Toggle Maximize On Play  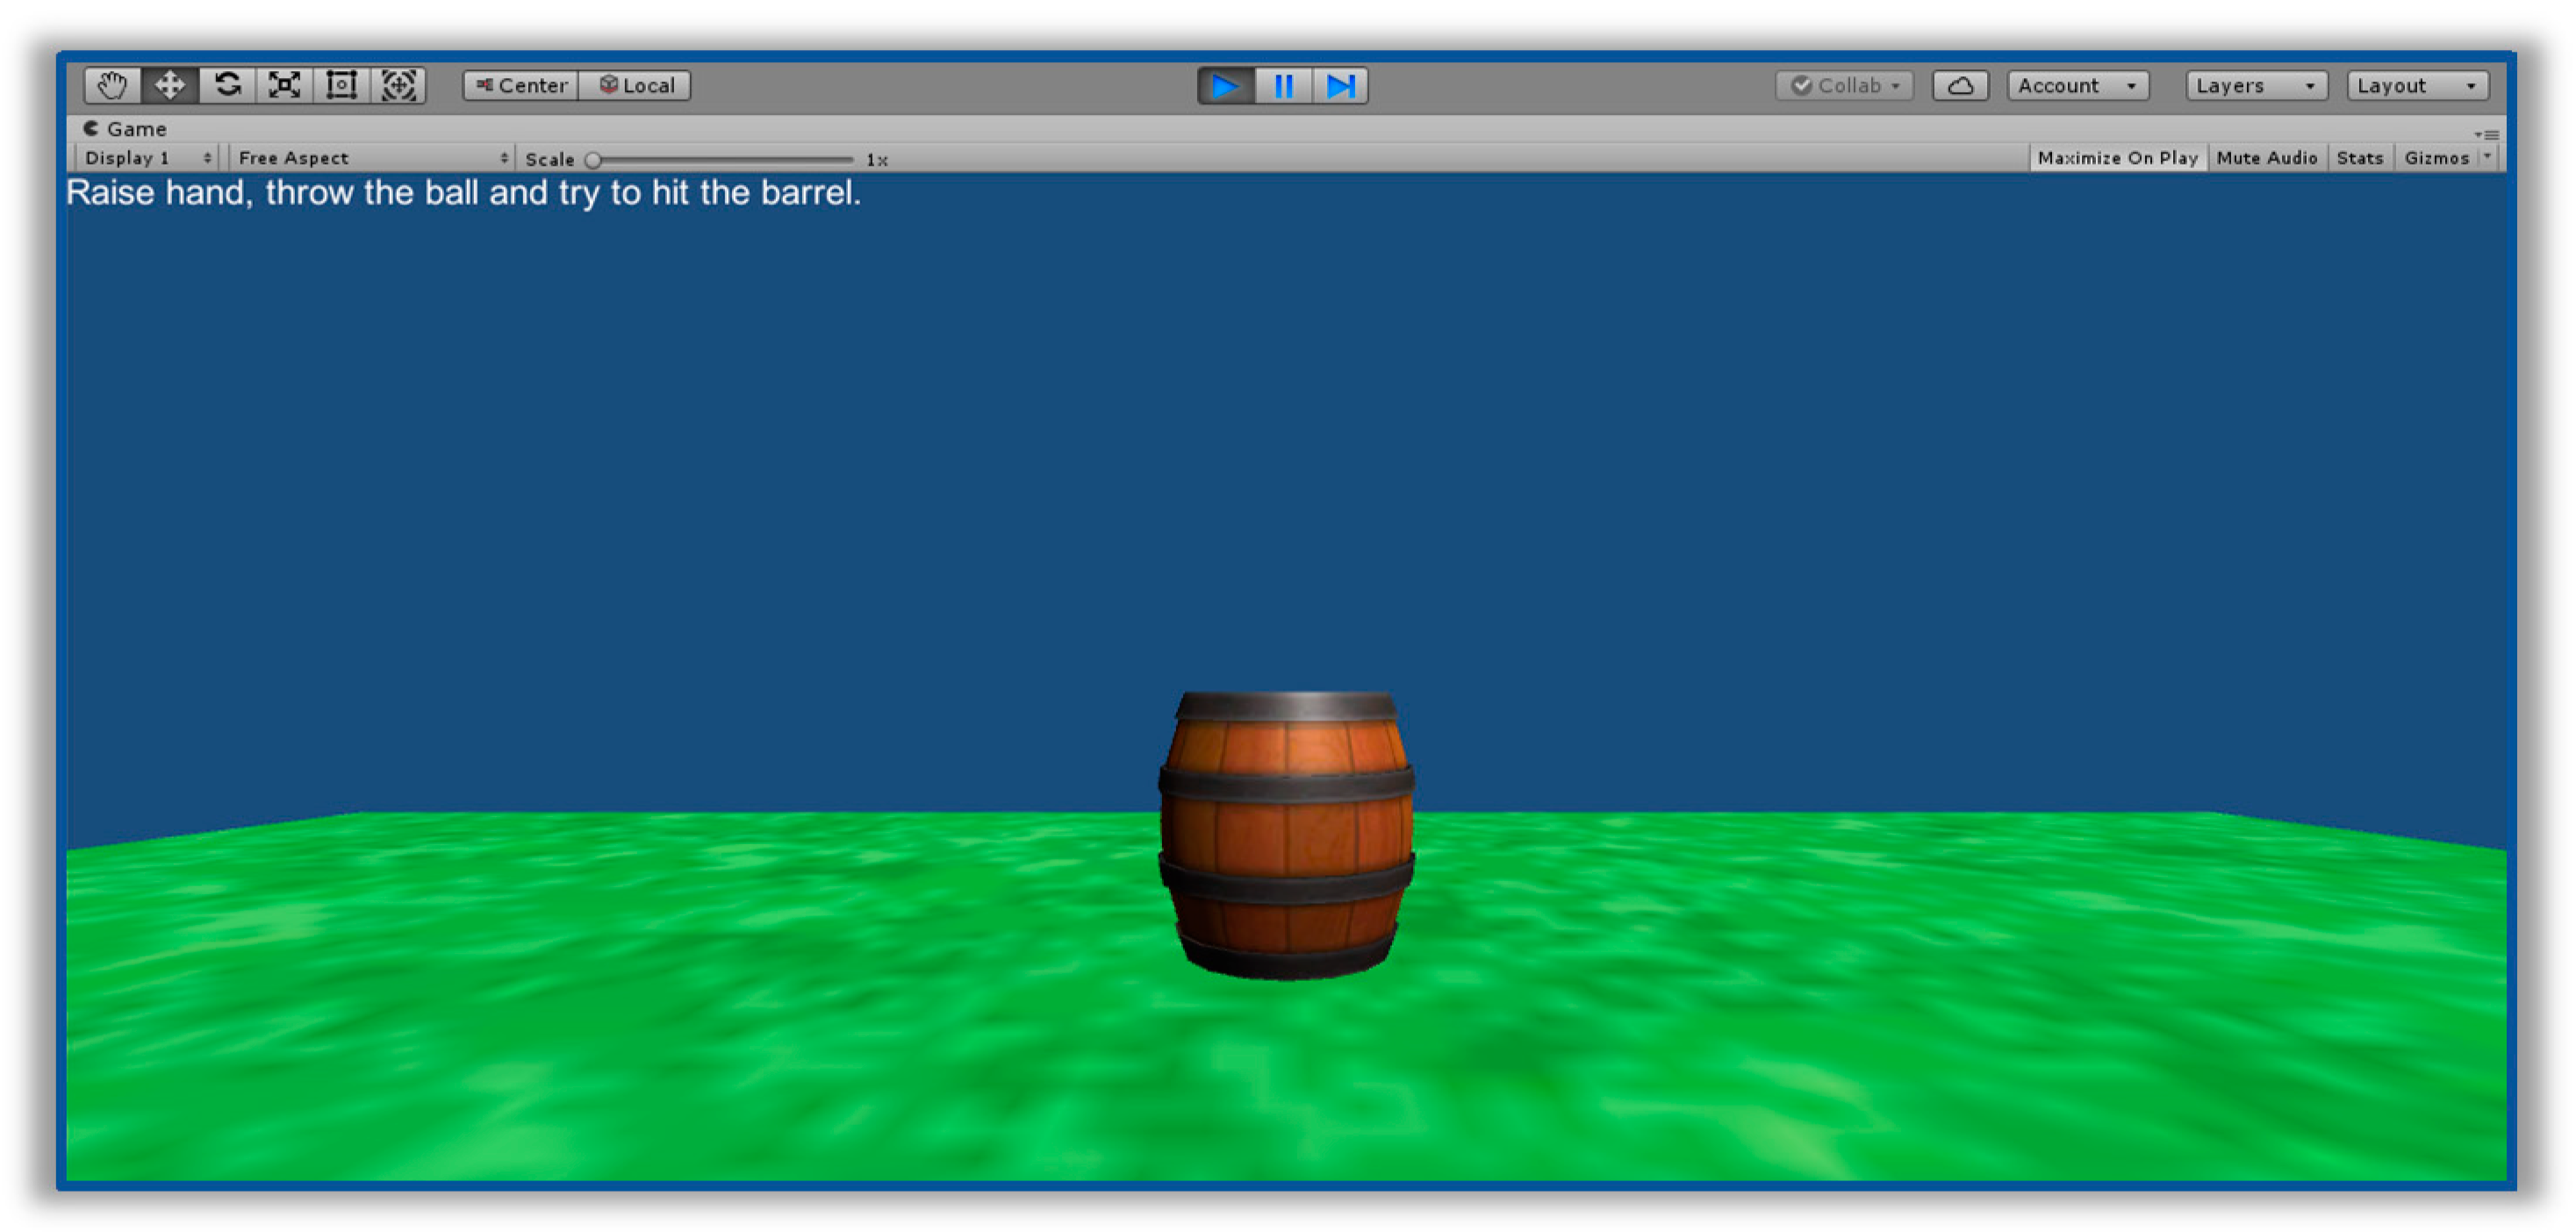[x=2117, y=158]
